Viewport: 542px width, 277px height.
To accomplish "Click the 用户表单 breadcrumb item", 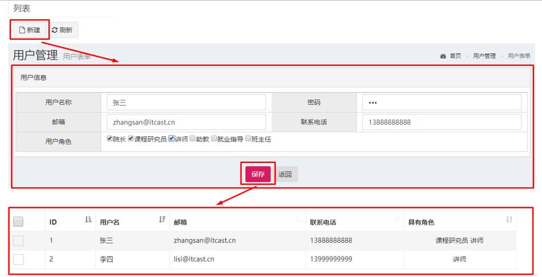I will pyautogui.click(x=519, y=56).
